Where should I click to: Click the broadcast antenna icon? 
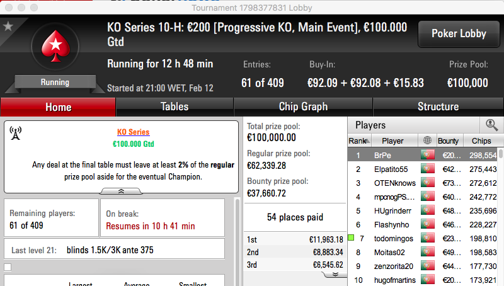click(15, 133)
